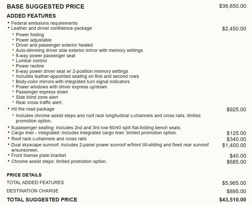Click the Front license plate bracket item
Viewport: 252px width, 205px height.
39,156
